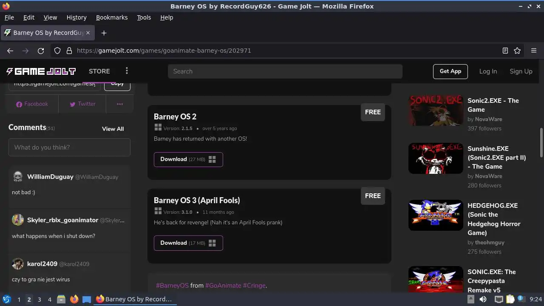
Task: View site security padlock info
Action: click(69, 51)
